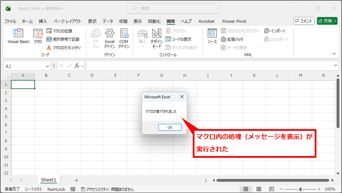Click the マクロ (Macros) icon
This screenshot has height=193, width=342.
pos(38,36)
